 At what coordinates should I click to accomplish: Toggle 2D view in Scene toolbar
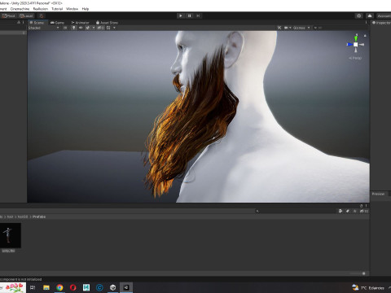pos(65,28)
